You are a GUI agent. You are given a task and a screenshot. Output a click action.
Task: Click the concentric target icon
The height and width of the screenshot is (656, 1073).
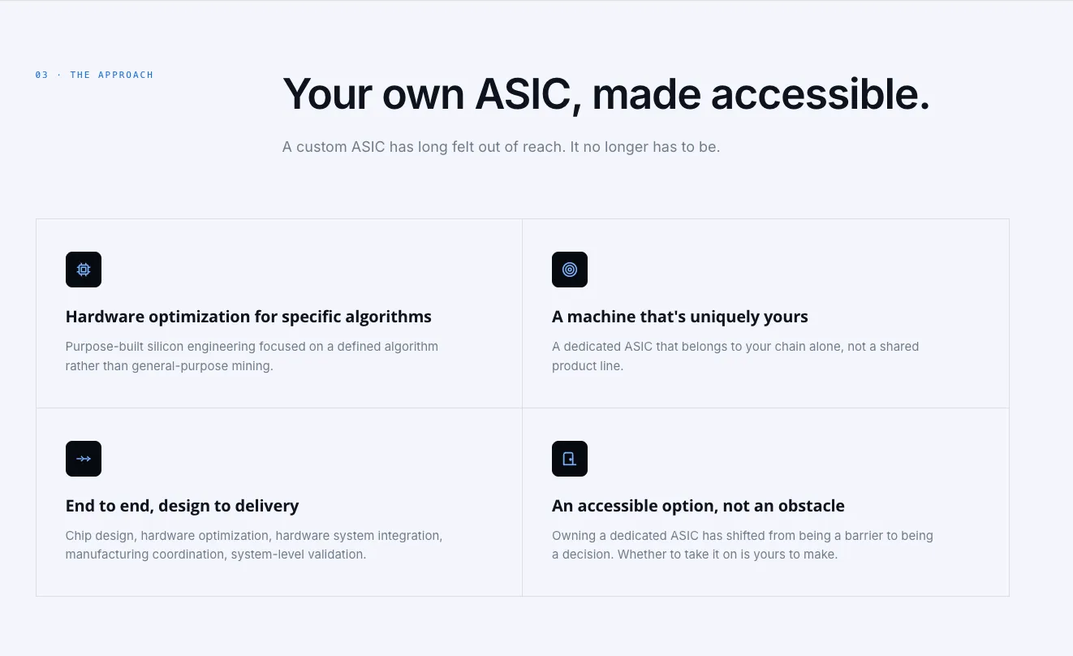[570, 270]
